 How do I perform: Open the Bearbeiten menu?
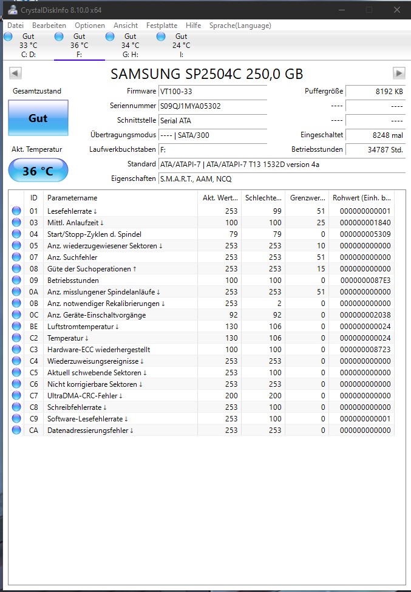pyautogui.click(x=49, y=26)
